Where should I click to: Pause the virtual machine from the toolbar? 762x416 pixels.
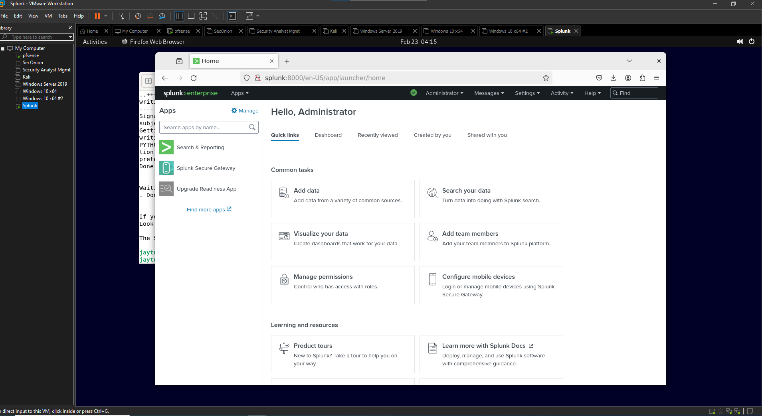[97, 16]
